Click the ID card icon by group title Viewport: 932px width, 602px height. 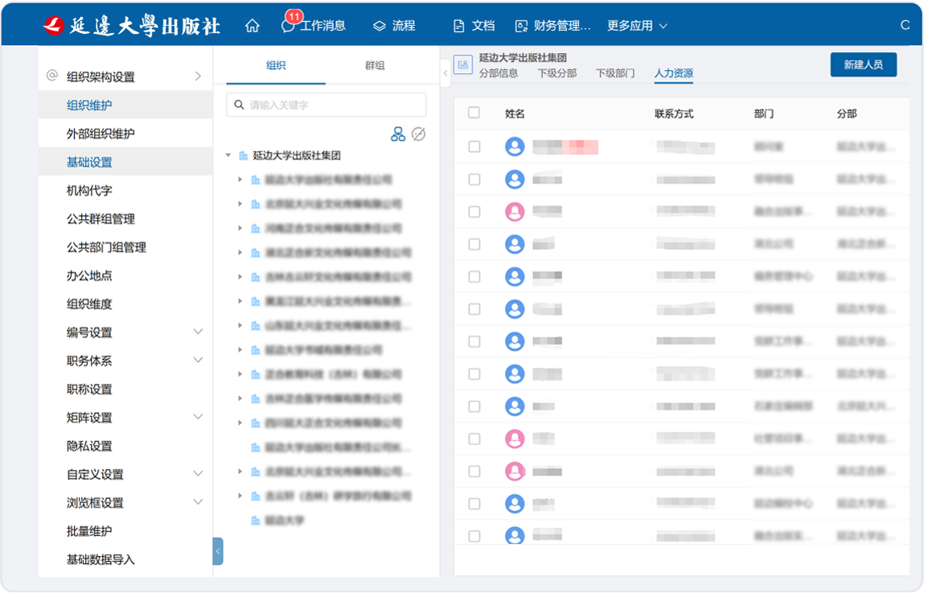(463, 64)
